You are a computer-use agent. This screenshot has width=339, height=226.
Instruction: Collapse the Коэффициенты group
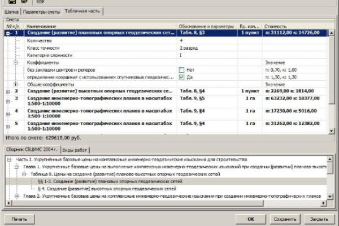pos(16,63)
